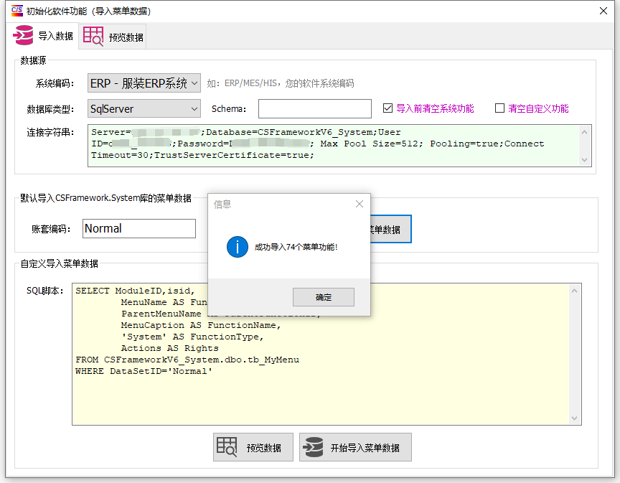
Task: Focus the 账套编码 Normal field
Action: pos(139,229)
